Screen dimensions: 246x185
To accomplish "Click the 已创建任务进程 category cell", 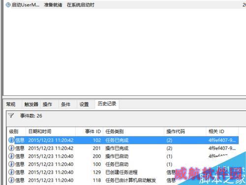I will coord(122,172).
